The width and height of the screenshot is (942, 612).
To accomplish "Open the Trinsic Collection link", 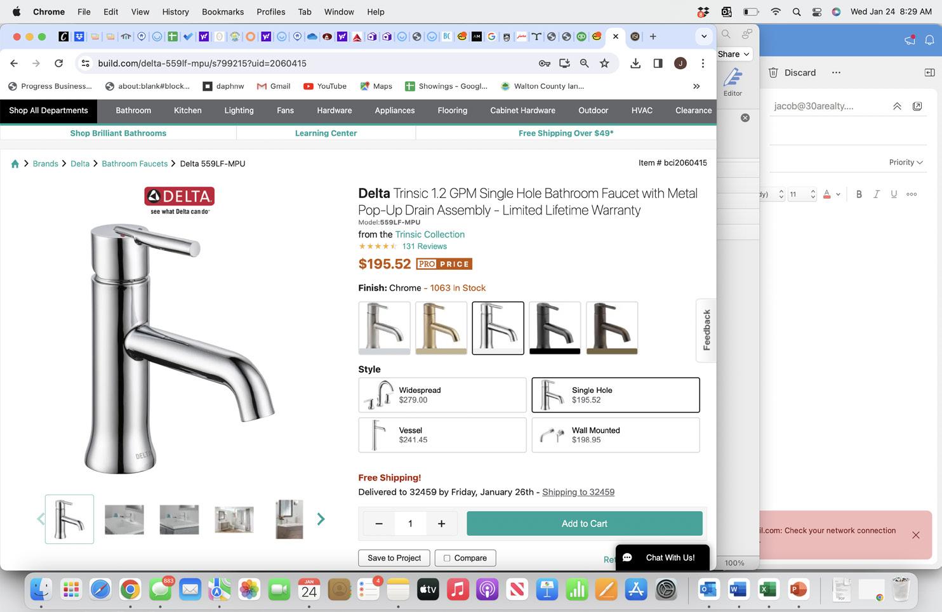I will 430,234.
